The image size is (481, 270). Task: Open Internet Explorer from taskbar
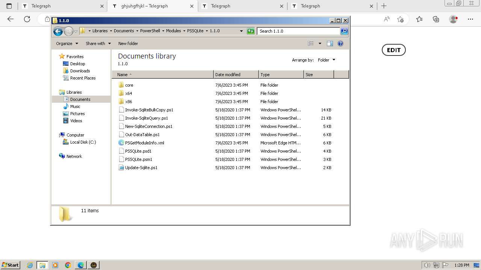(30, 265)
